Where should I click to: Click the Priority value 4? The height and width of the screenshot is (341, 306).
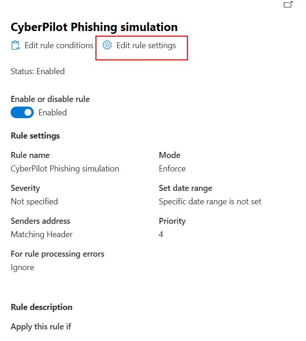coord(161,234)
